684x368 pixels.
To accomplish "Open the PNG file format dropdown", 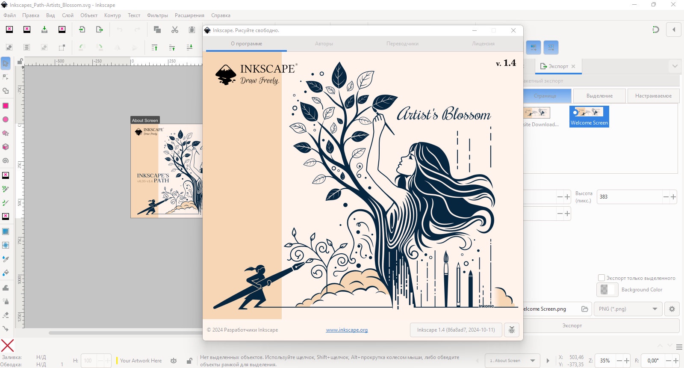I will pos(628,309).
